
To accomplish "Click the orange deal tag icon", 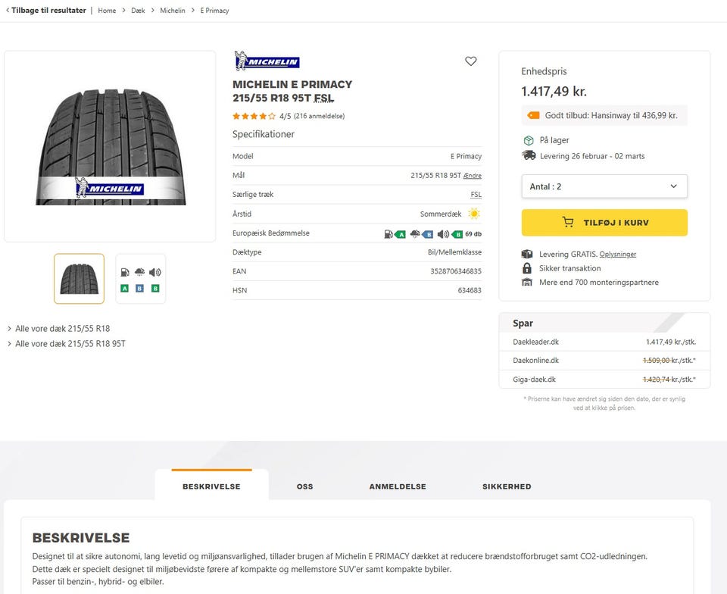I will pos(533,116).
